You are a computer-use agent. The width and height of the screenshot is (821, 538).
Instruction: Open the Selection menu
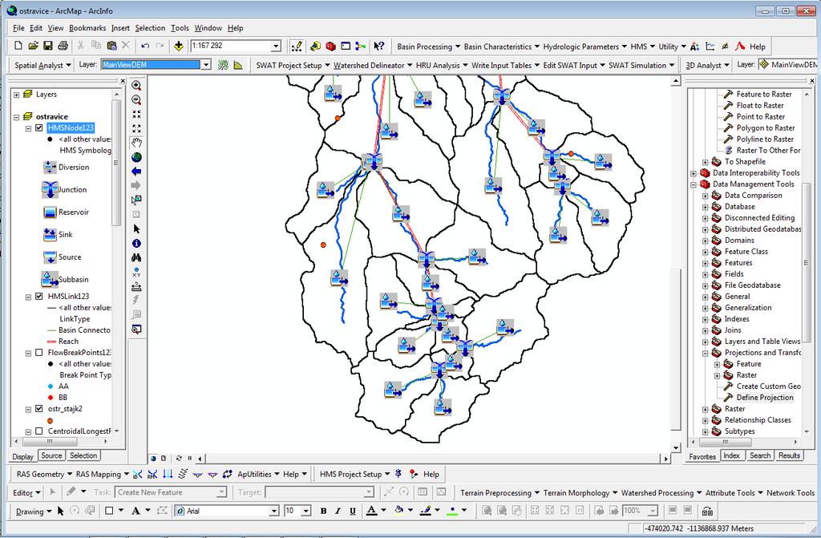(x=150, y=28)
